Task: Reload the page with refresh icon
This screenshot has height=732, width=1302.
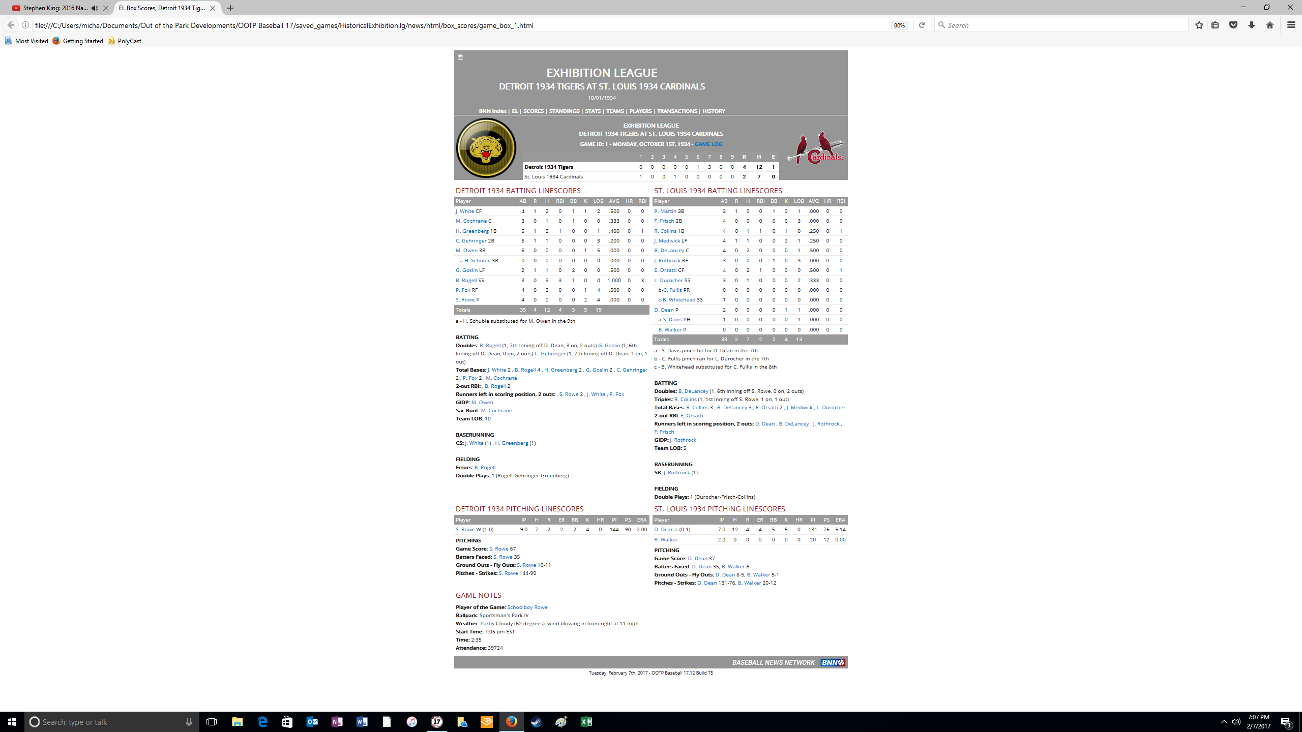Action: (922, 25)
